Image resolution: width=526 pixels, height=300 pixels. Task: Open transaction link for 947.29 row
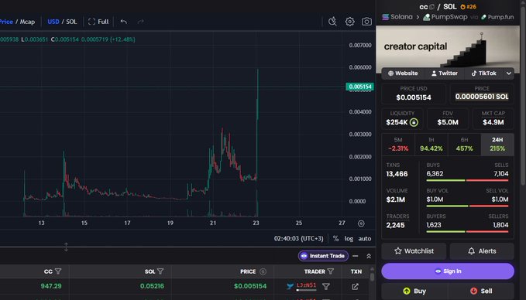tap(355, 286)
